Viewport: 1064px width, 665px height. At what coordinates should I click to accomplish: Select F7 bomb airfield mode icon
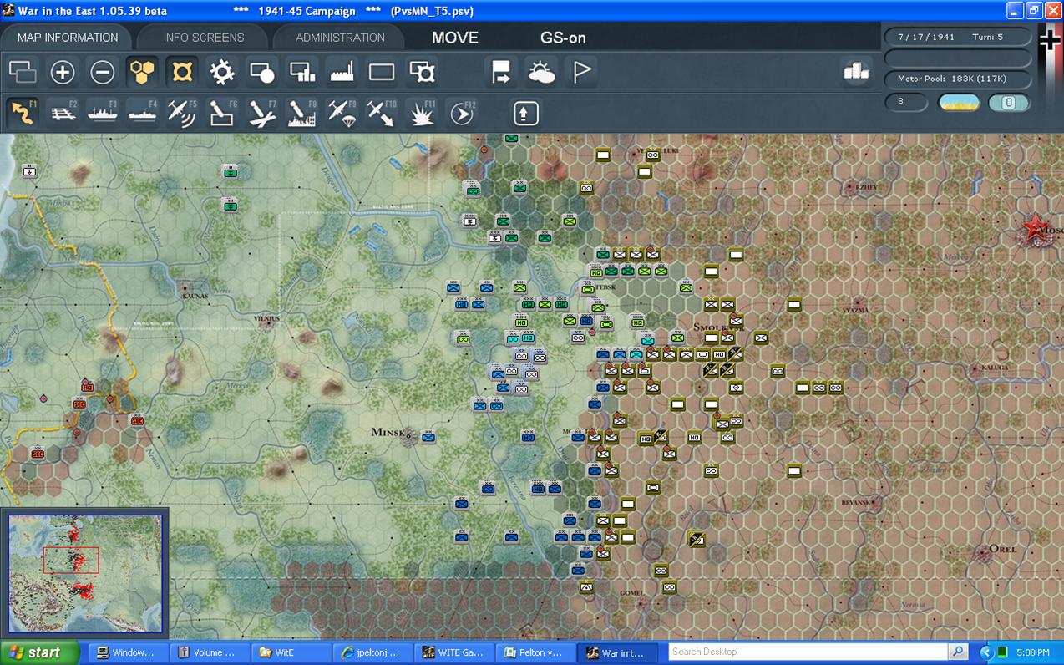[x=262, y=113]
